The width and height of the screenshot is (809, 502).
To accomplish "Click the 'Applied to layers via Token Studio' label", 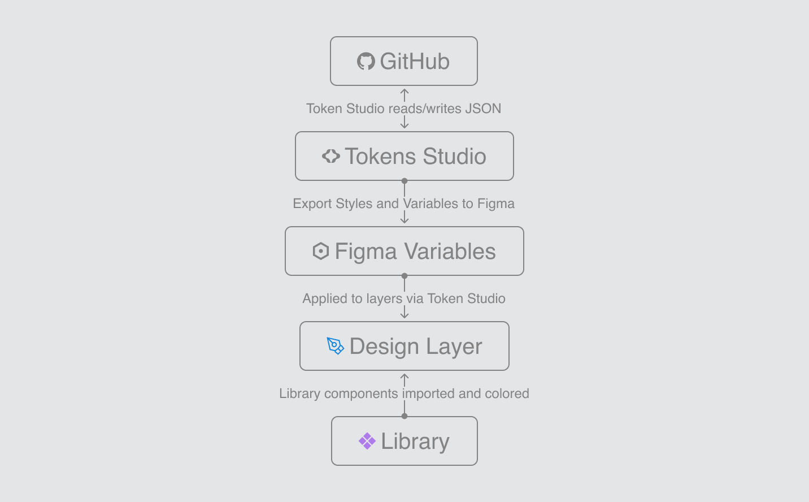I will point(404,298).
